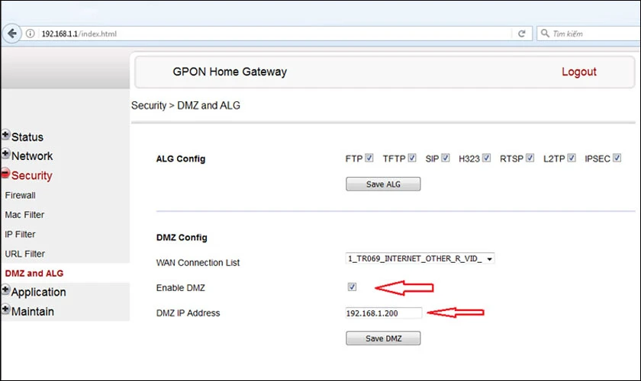
Task: Click the Application section label
Action: (x=39, y=293)
